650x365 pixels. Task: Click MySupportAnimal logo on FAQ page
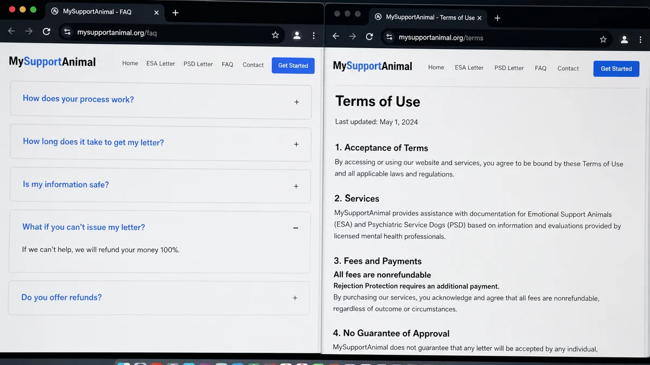(x=53, y=62)
